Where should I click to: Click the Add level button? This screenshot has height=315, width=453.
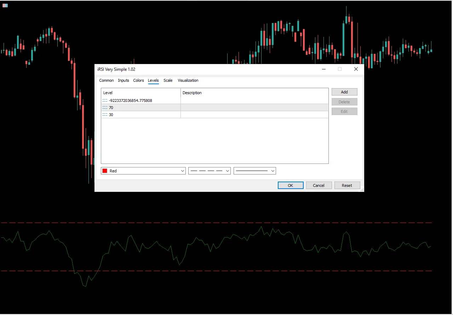click(x=344, y=92)
